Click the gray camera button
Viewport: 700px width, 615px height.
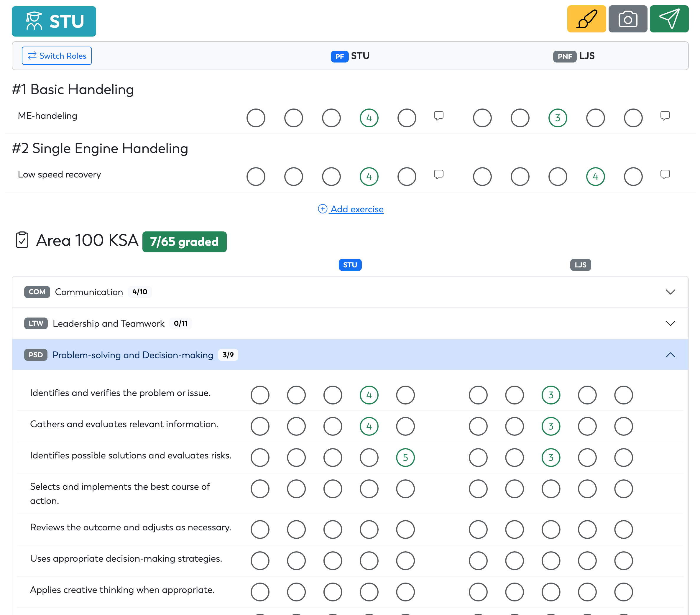point(628,19)
